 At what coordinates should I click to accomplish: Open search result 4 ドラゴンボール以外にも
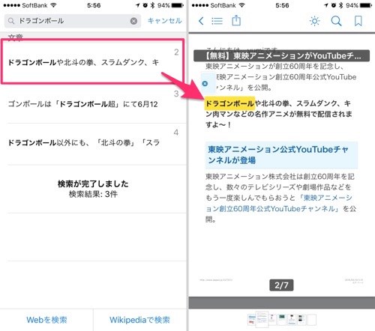pos(94,144)
